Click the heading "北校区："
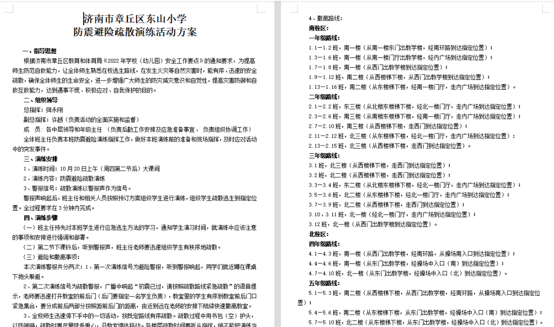Image resolution: width=554 pixels, height=327 pixels. [319, 234]
